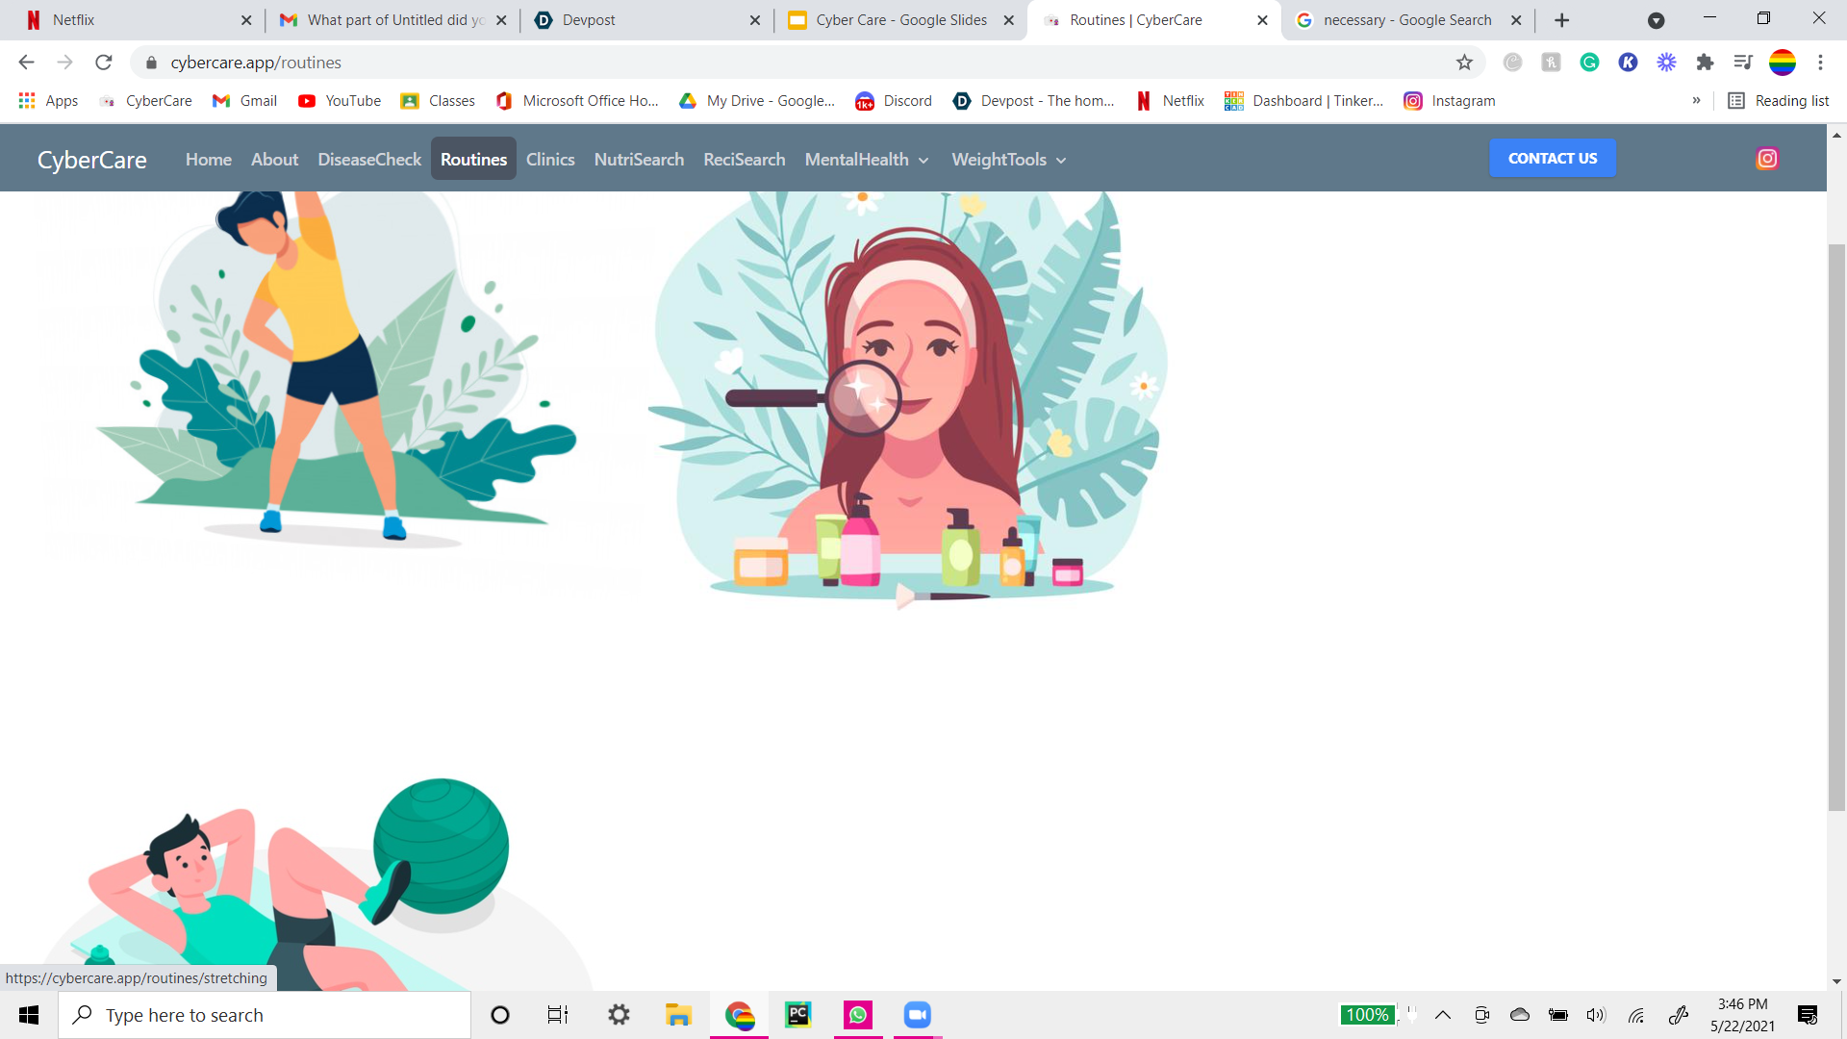The width and height of the screenshot is (1847, 1039).
Task: Reload the page with refresh icon
Action: point(104,63)
